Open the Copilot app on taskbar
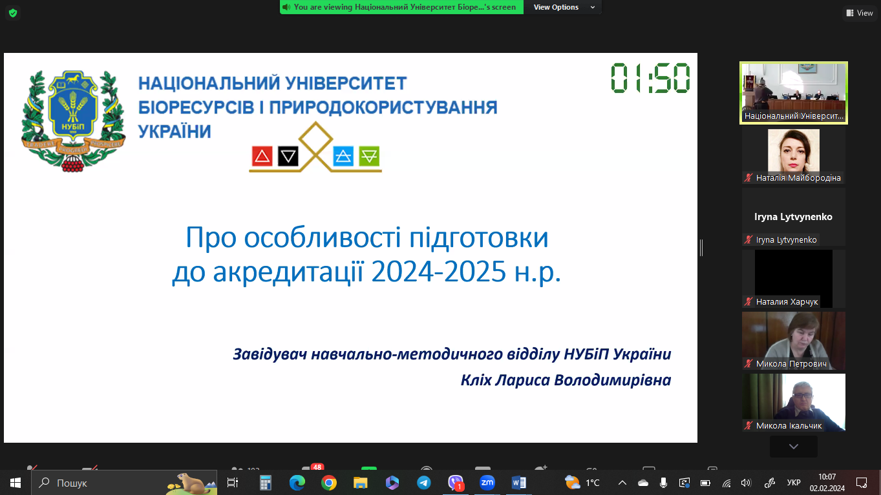The image size is (881, 495). pos(392,482)
